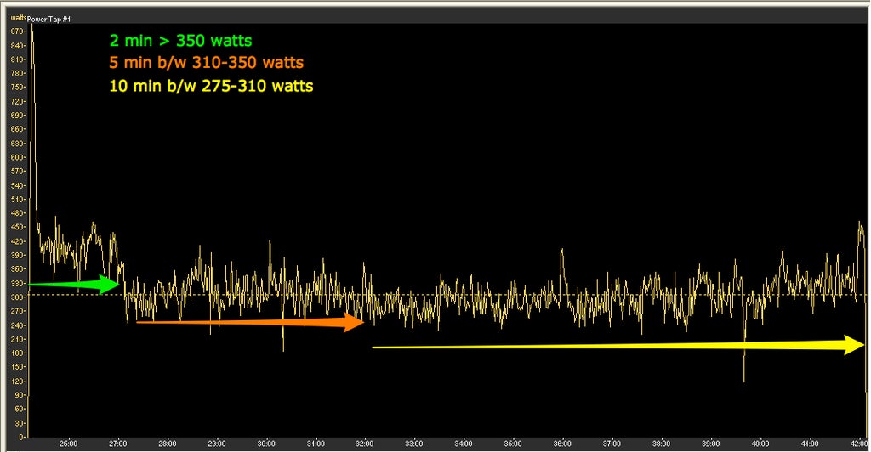This screenshot has height=452, width=871.
Task: Select the green '2 min > 350 watts' annotation
Action: [x=180, y=40]
